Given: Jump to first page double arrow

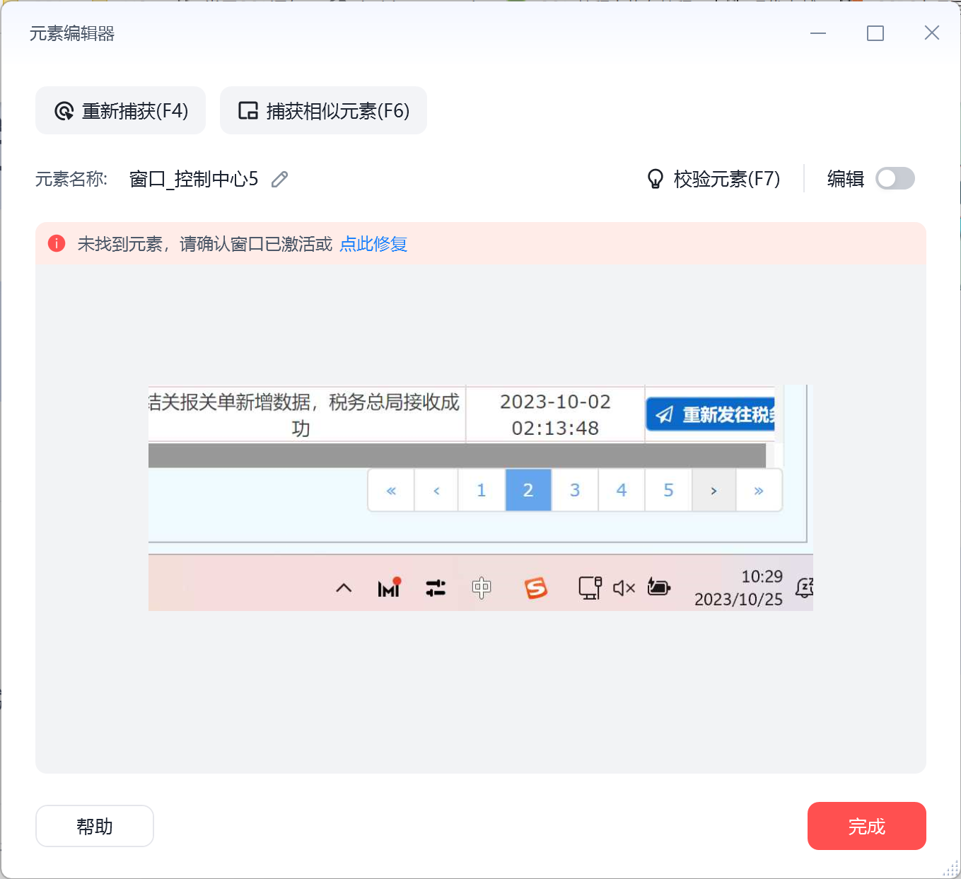Looking at the screenshot, I should click(x=391, y=490).
